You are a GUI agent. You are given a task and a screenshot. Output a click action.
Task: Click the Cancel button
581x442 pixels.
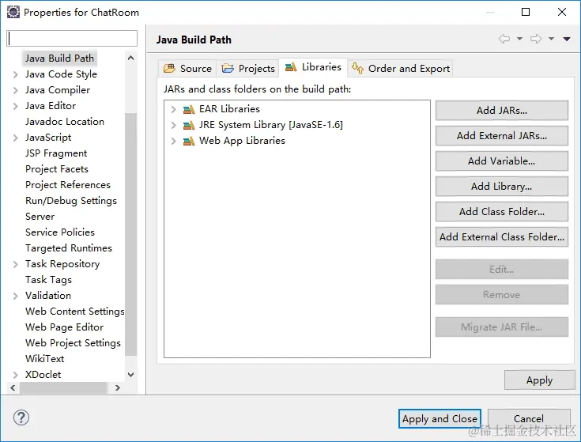click(x=529, y=418)
